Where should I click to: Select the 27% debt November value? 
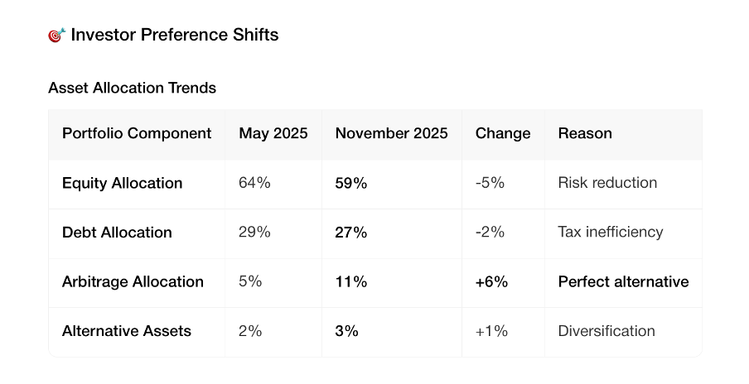click(x=350, y=233)
